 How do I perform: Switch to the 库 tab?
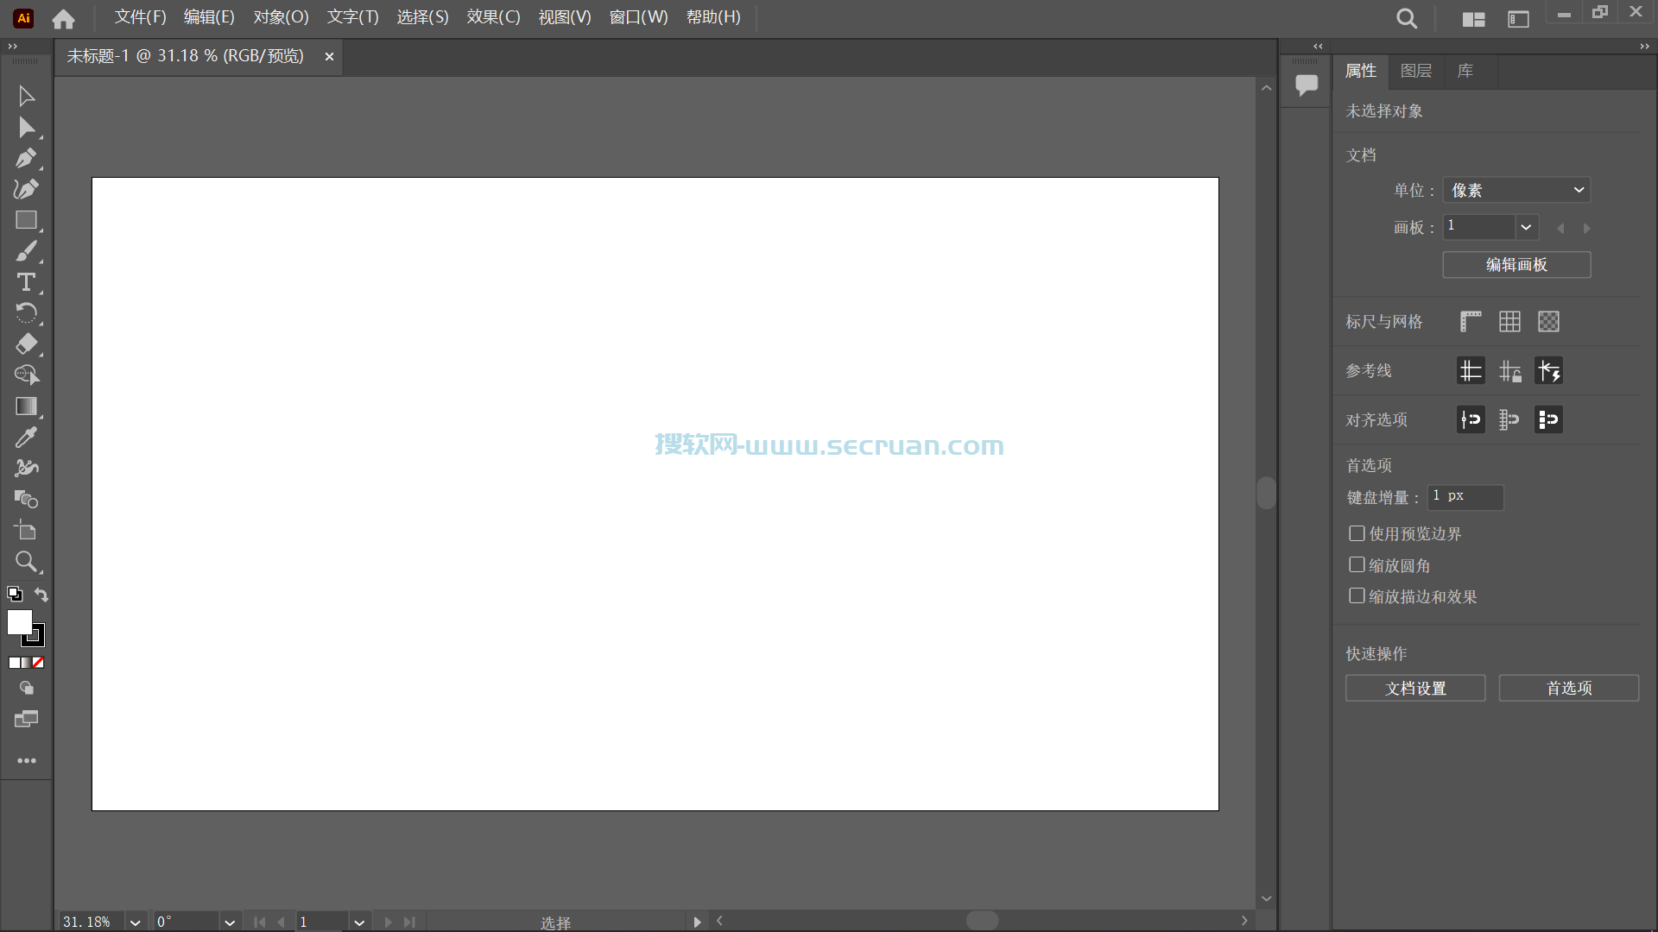click(1465, 71)
